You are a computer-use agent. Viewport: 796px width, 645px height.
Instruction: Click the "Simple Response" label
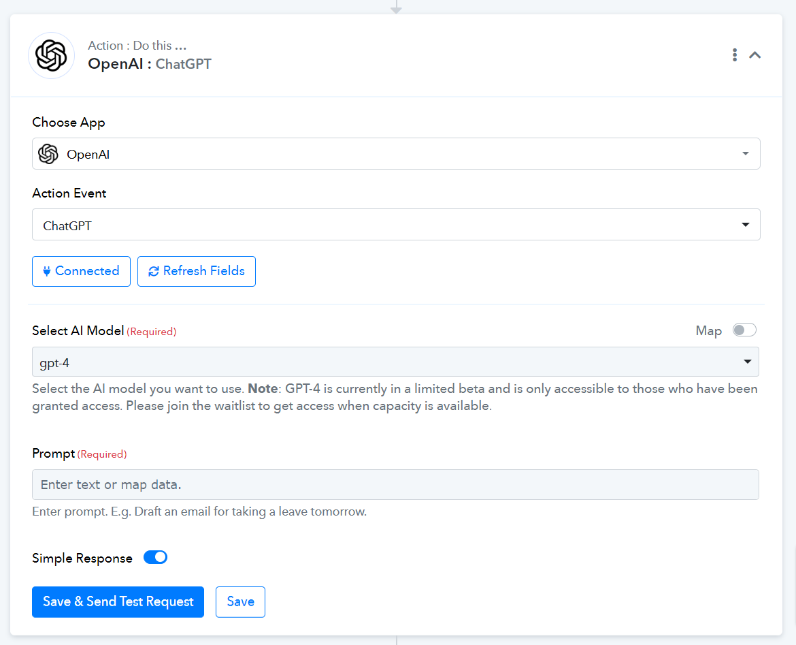tap(82, 558)
